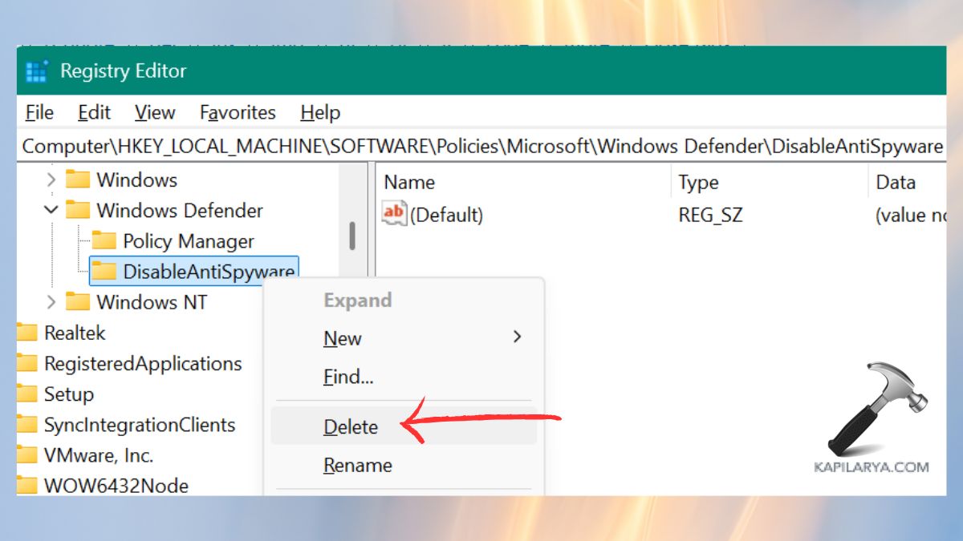Select the Policy Manager folder icon
The image size is (963, 541).
[x=105, y=241]
